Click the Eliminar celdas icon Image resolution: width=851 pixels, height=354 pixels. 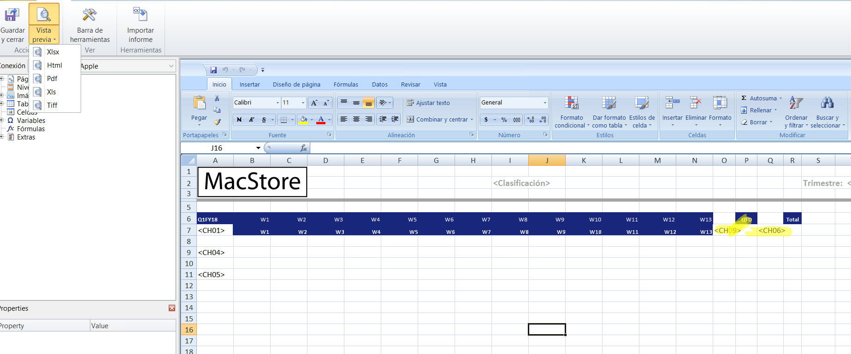(696, 103)
